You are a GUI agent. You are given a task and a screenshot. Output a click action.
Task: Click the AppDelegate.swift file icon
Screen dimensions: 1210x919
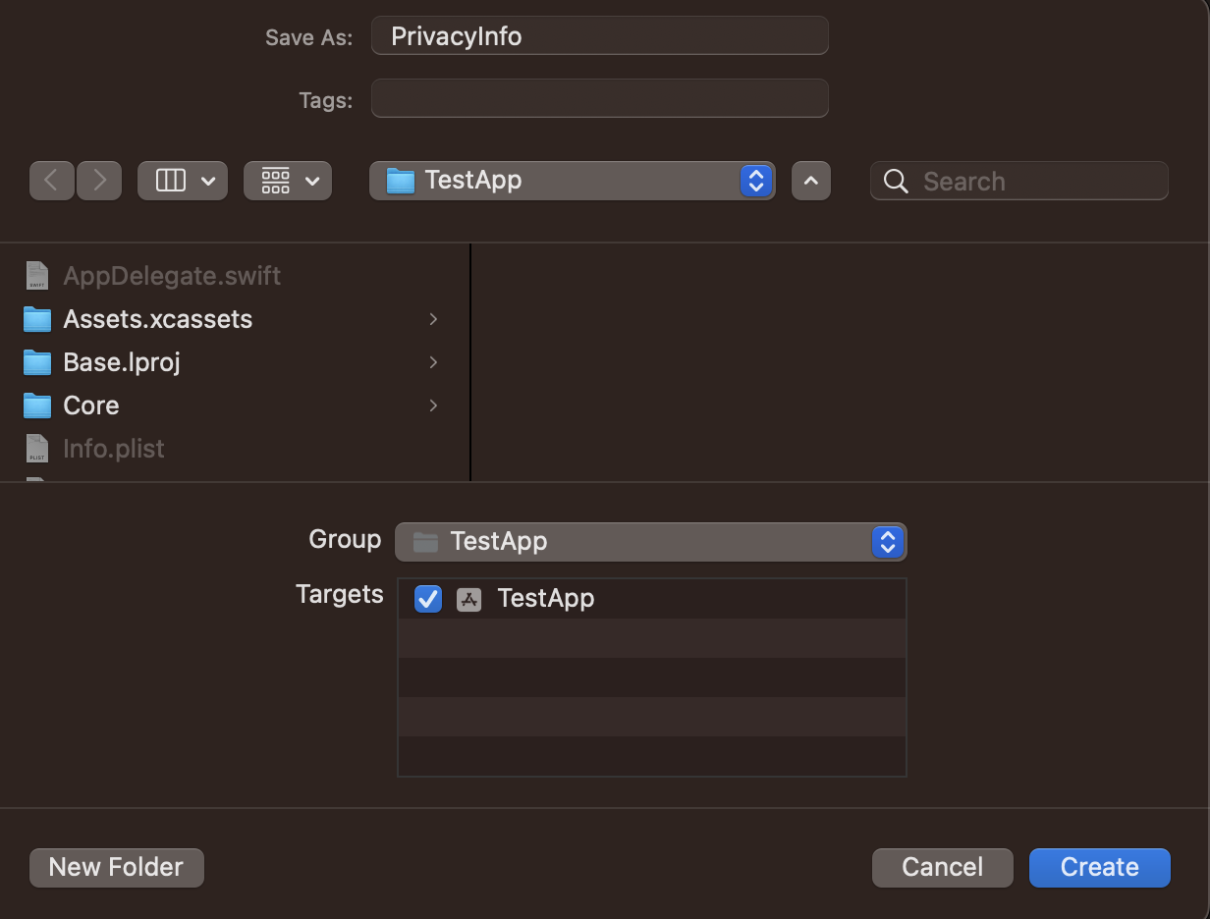[x=36, y=276]
